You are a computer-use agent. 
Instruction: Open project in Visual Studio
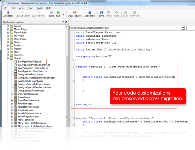(75, 14)
